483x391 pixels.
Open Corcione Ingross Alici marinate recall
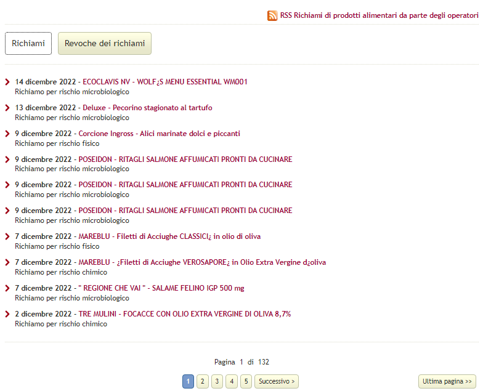point(159,134)
